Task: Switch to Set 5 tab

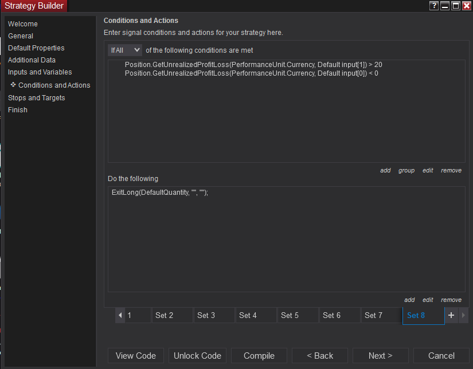Action: pyautogui.click(x=298, y=315)
